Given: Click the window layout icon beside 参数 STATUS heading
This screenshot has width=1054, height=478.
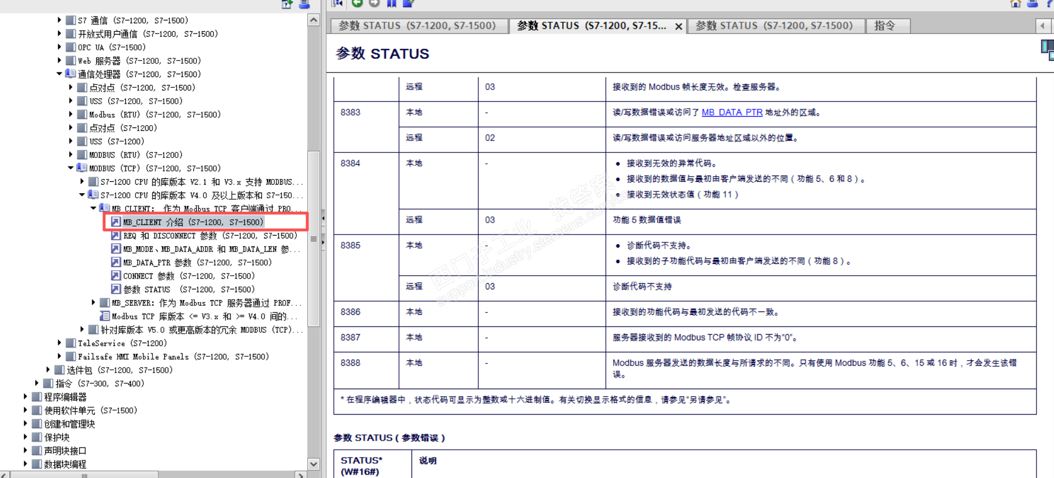Looking at the screenshot, I should click(1048, 50).
